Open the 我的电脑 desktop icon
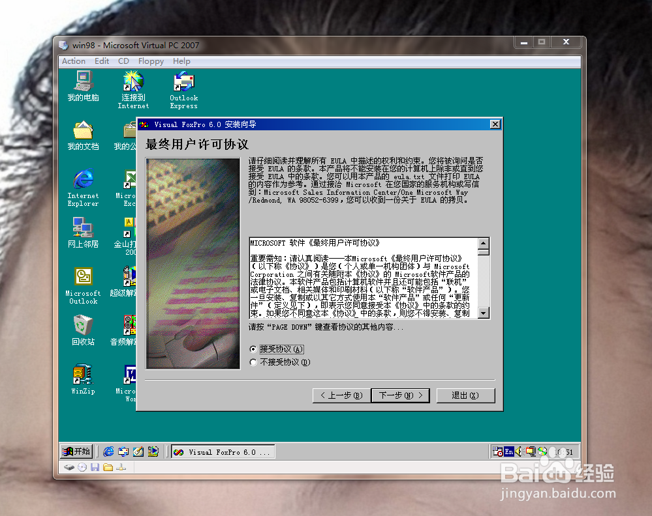Image resolution: width=652 pixels, height=516 pixels. pos(83,87)
